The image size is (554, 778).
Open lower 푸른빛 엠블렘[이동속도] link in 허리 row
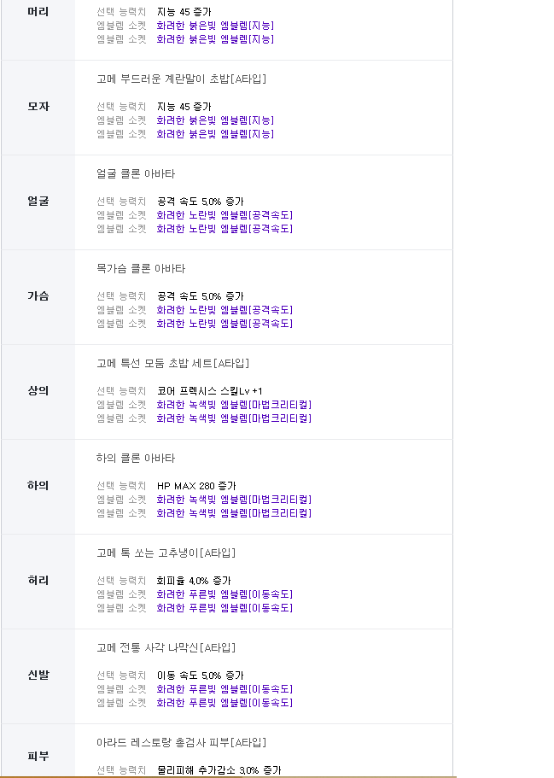click(x=225, y=607)
